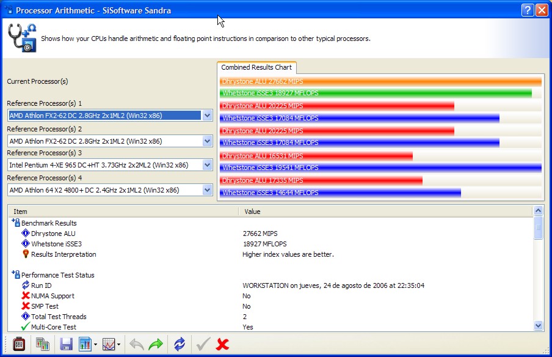The height and width of the screenshot is (357, 552).
Task: Click the Value column header
Action: point(385,212)
